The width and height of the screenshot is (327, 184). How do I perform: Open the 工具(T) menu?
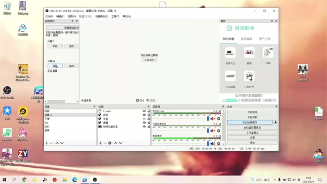pyautogui.click(x=115, y=16)
